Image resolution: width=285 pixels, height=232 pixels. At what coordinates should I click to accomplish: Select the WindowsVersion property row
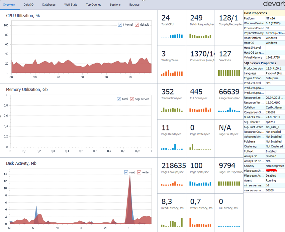point(264,23)
